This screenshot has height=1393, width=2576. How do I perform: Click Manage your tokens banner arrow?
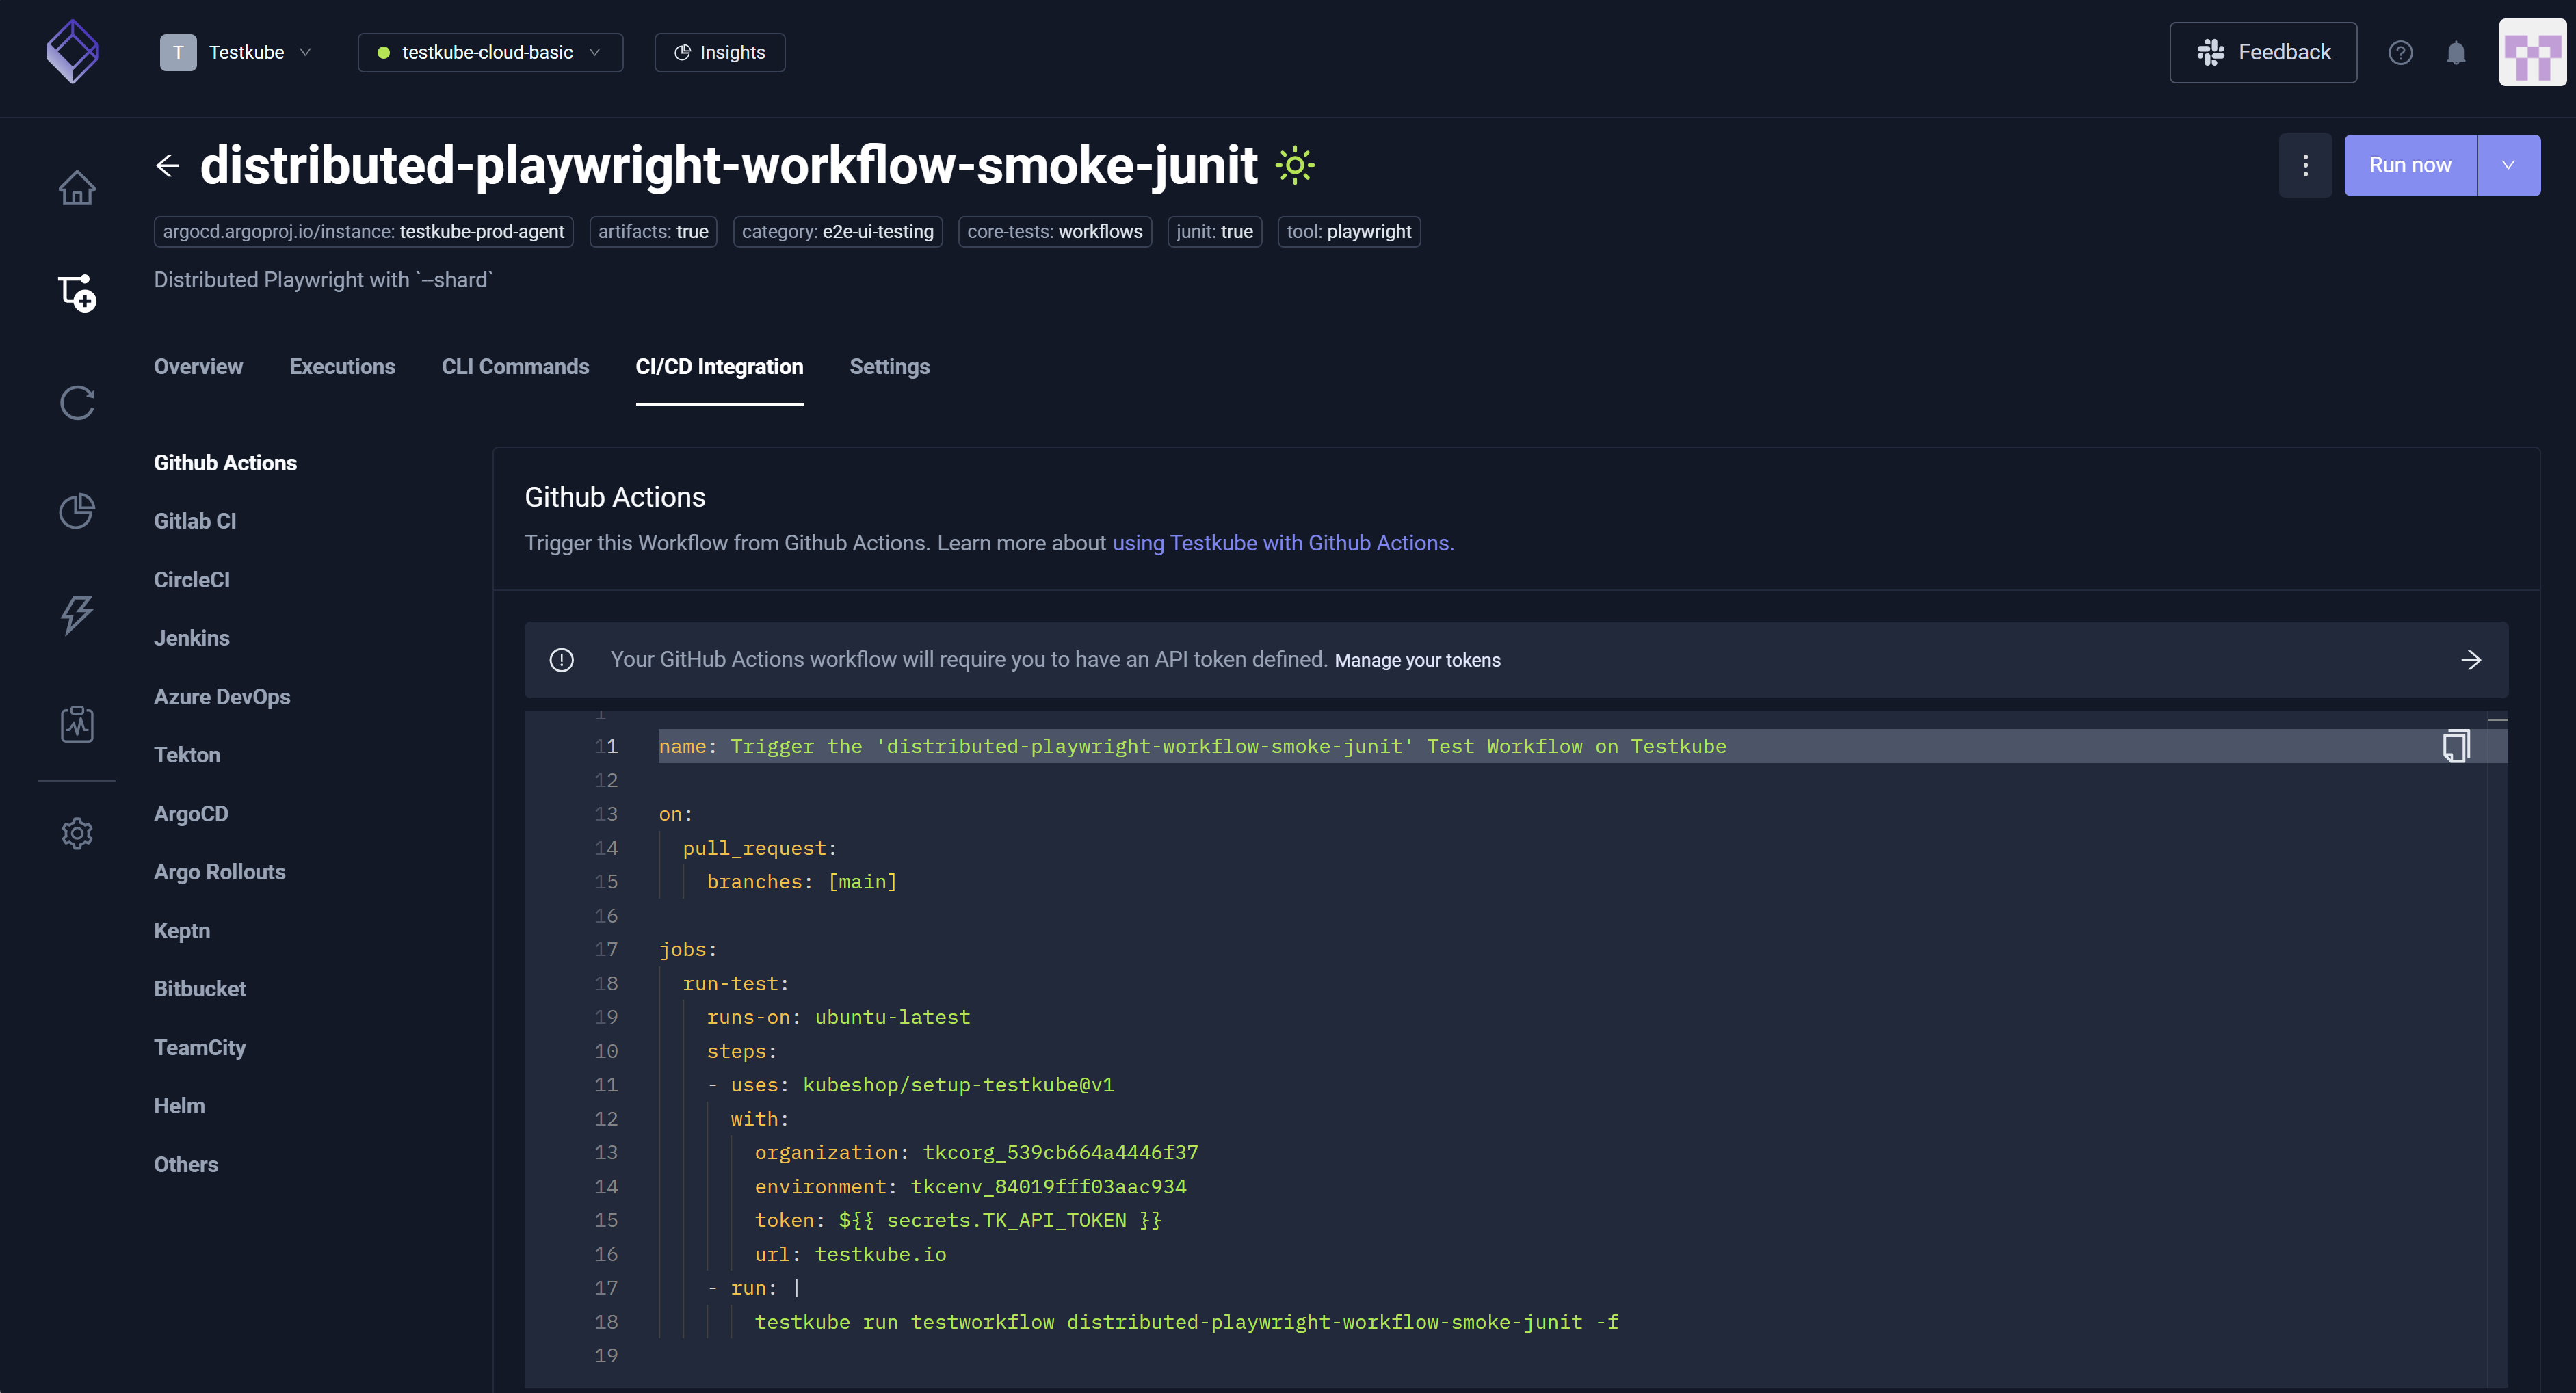[2470, 660]
